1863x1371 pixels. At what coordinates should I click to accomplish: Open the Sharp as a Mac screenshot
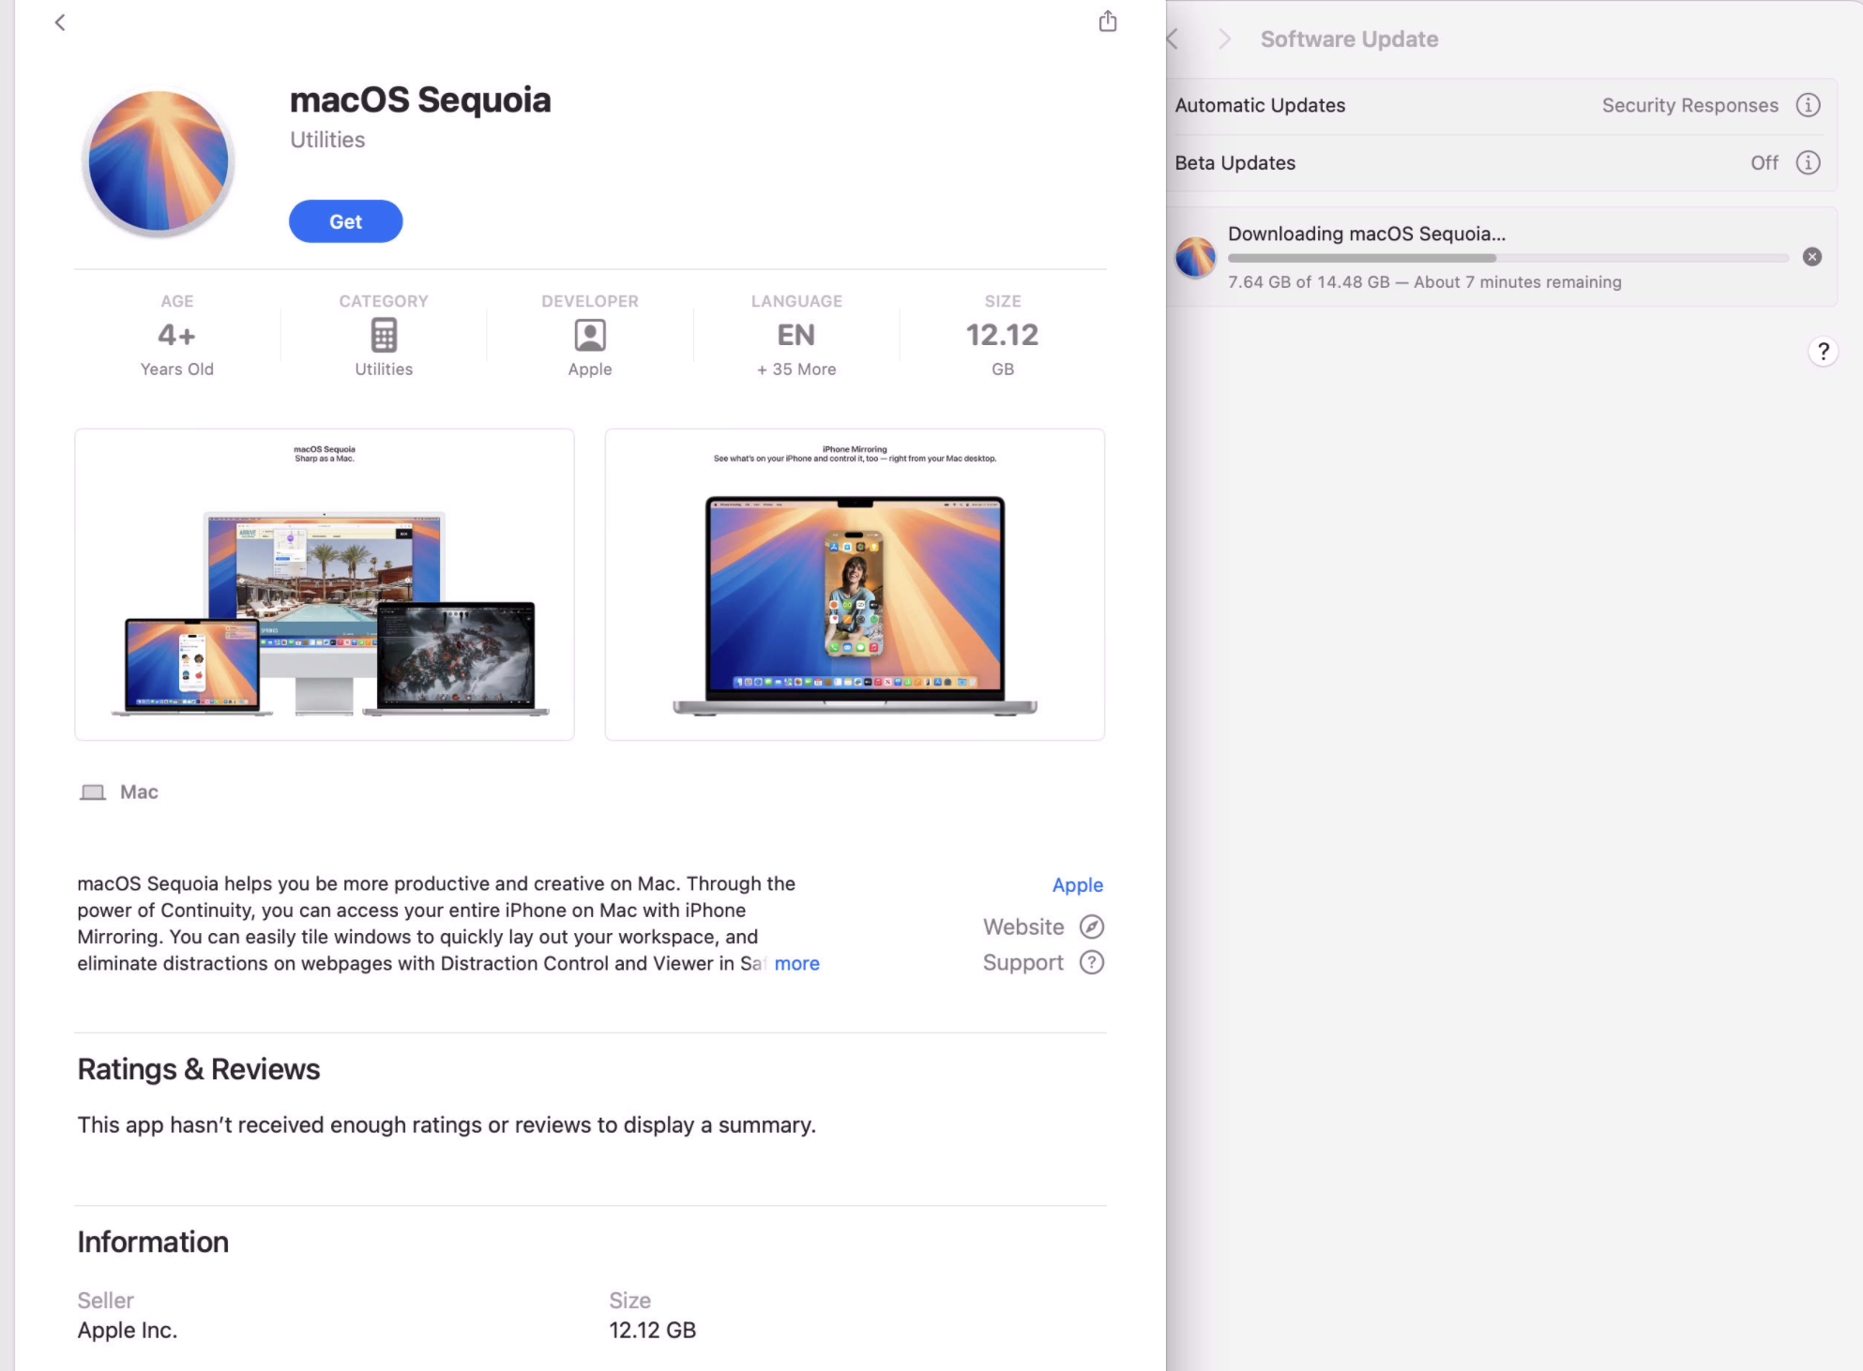click(325, 585)
